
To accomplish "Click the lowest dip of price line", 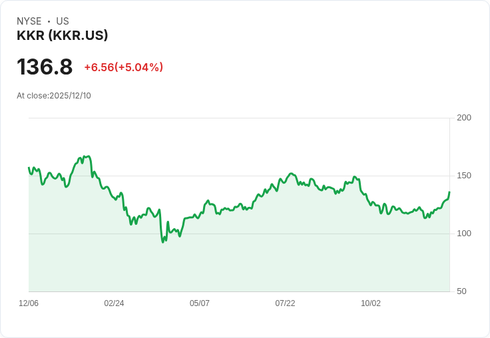I will (162, 242).
